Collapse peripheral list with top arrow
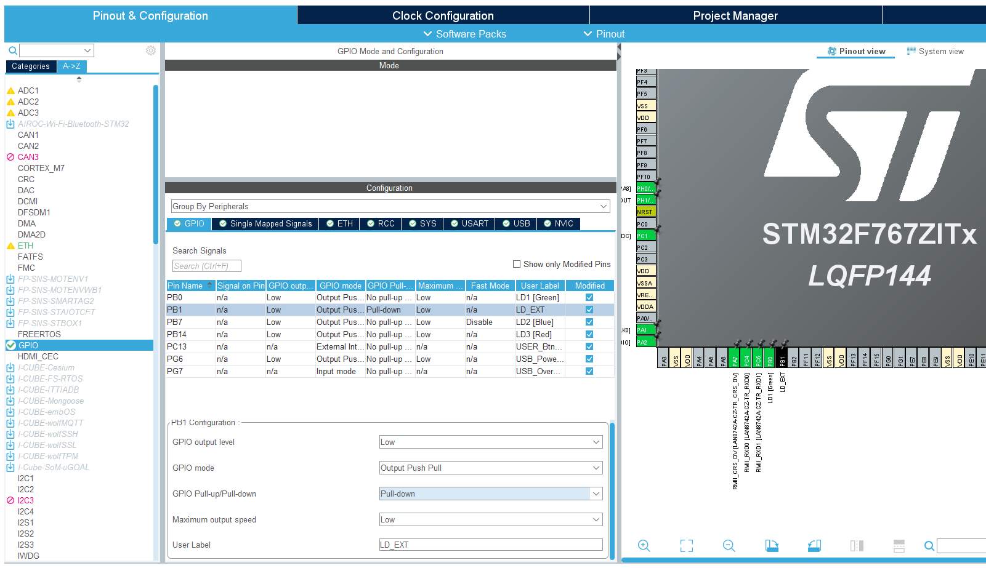Viewport: 986px width, 568px height. pyautogui.click(x=79, y=79)
